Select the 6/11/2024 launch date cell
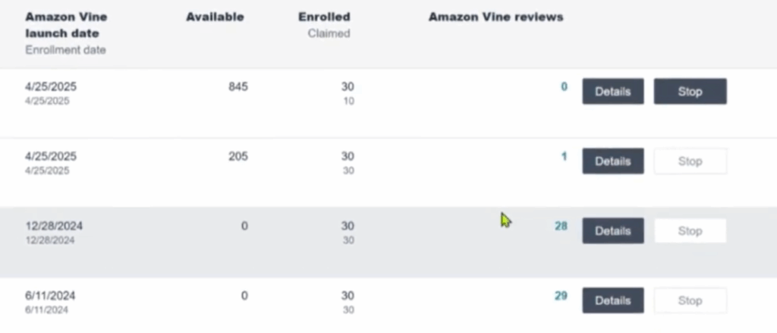Viewport: 777px width, 333px height. pos(50,296)
